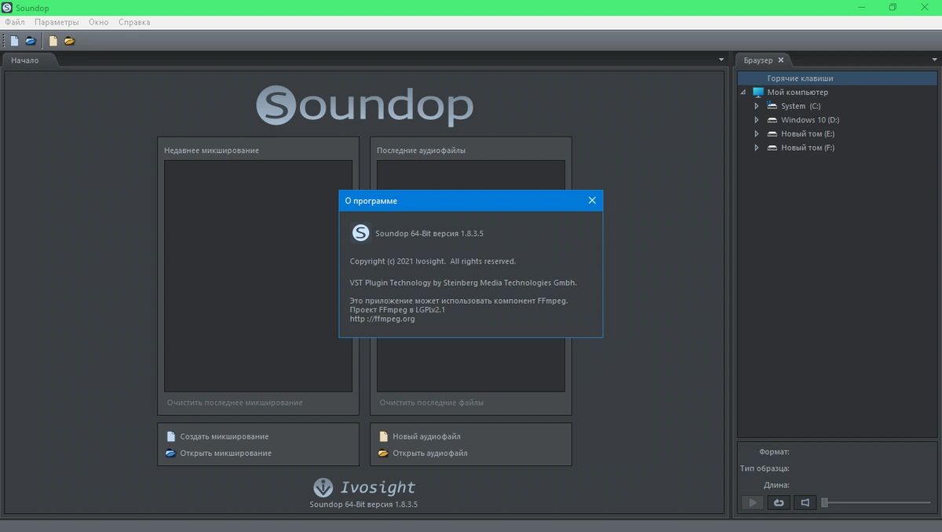Image resolution: width=942 pixels, height=532 pixels.
Task: Click the new audio file toolbar icon
Action: 53,41
